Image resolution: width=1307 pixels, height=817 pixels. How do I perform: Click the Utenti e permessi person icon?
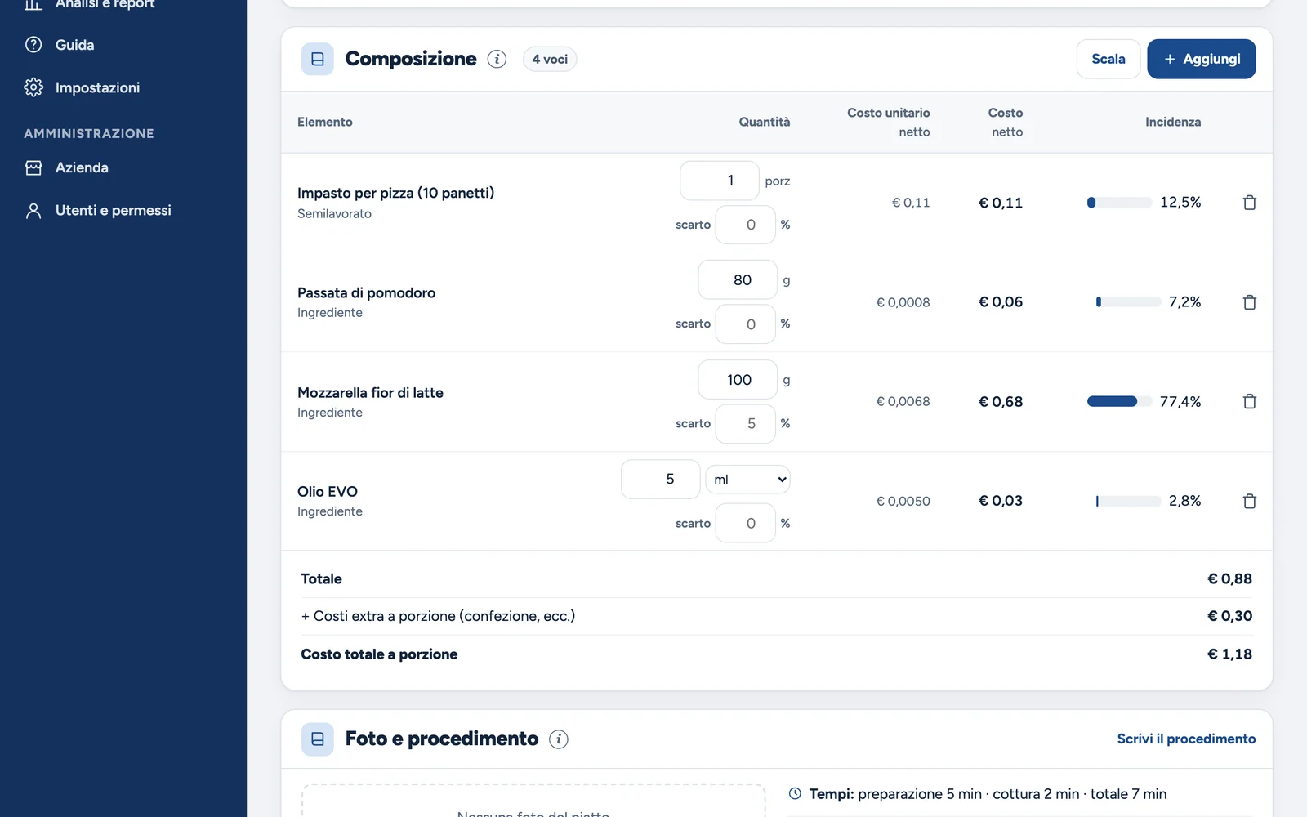pyautogui.click(x=33, y=211)
